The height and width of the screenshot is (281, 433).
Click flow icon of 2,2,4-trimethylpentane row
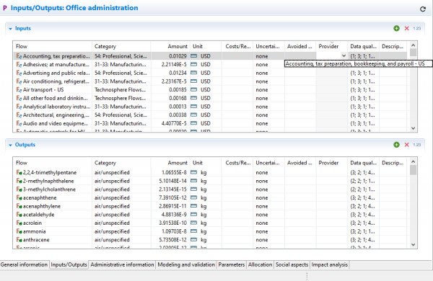click(x=19, y=172)
